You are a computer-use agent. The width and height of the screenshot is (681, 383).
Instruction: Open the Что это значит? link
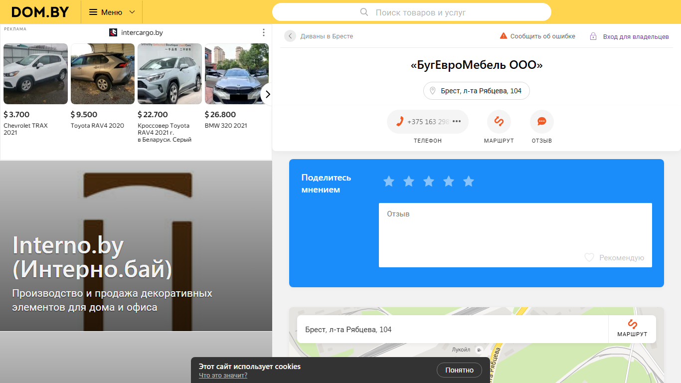[x=223, y=376]
